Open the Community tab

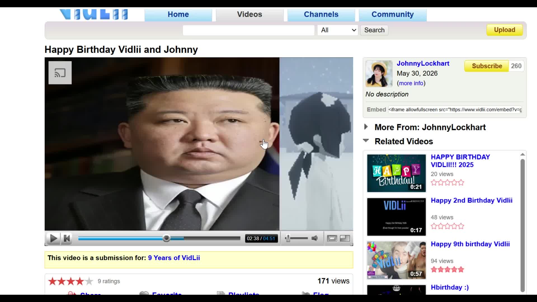coord(392,15)
